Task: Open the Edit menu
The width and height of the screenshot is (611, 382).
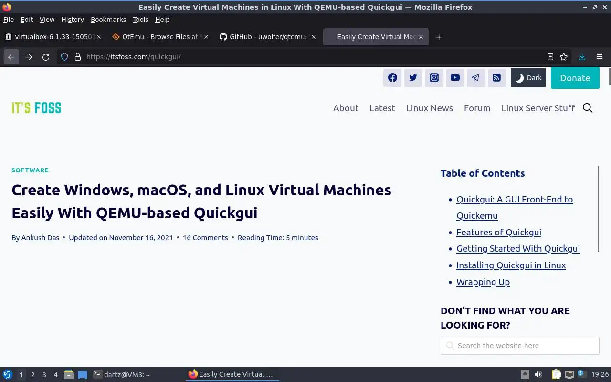Action: pos(27,20)
